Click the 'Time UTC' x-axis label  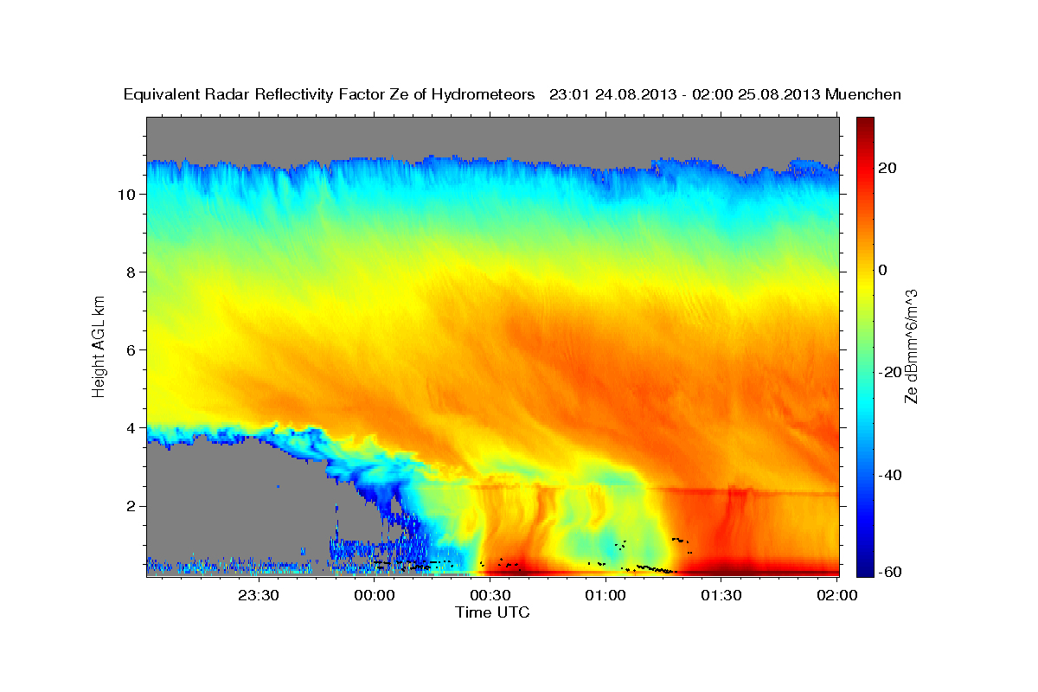[x=492, y=612]
